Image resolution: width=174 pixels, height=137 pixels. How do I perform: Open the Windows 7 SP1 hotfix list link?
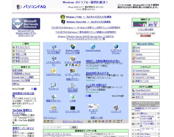86,38
